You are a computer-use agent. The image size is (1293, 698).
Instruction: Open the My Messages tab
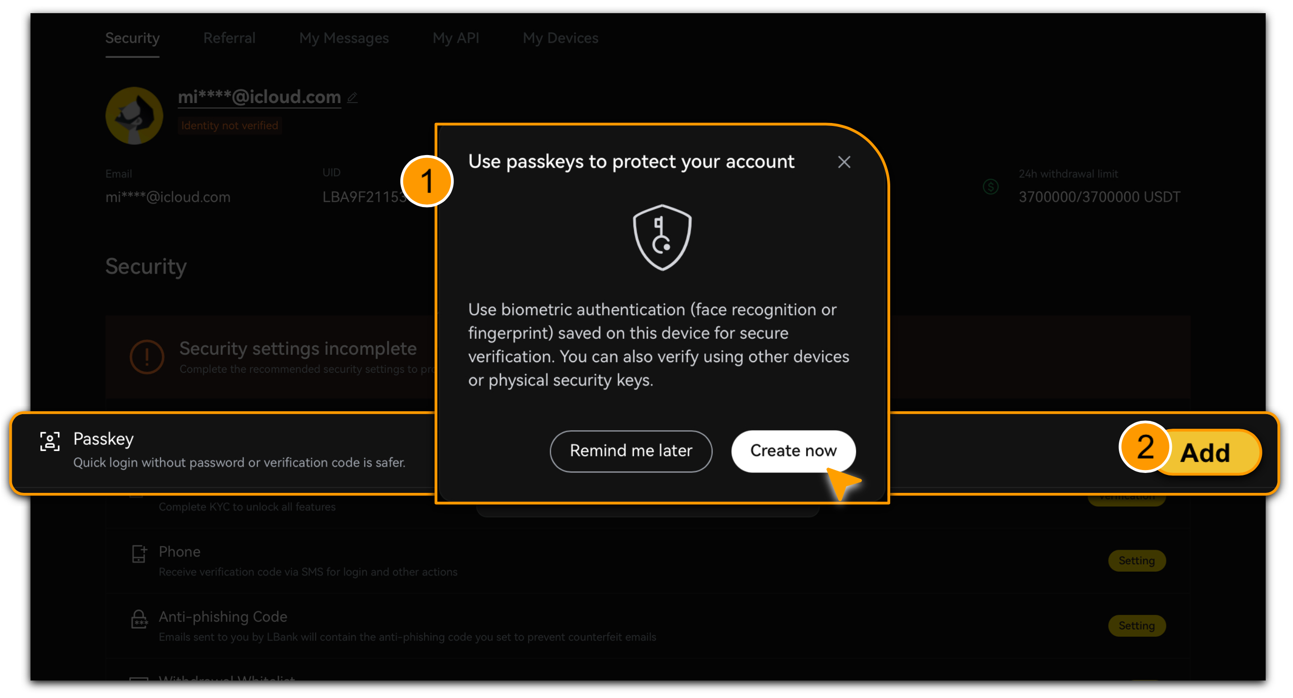[x=344, y=38]
